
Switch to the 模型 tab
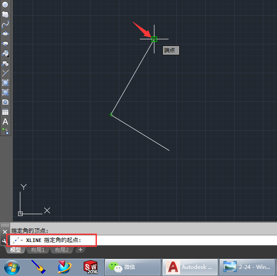[15, 250]
